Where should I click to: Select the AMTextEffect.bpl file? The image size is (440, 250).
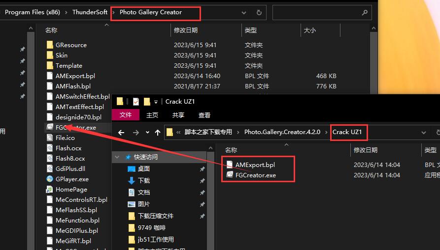click(75, 107)
